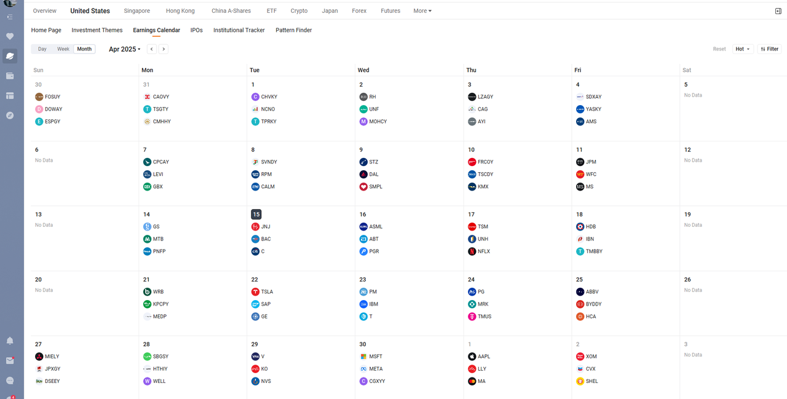
Task: Click the WFC logo on April 11
Action: pos(580,175)
